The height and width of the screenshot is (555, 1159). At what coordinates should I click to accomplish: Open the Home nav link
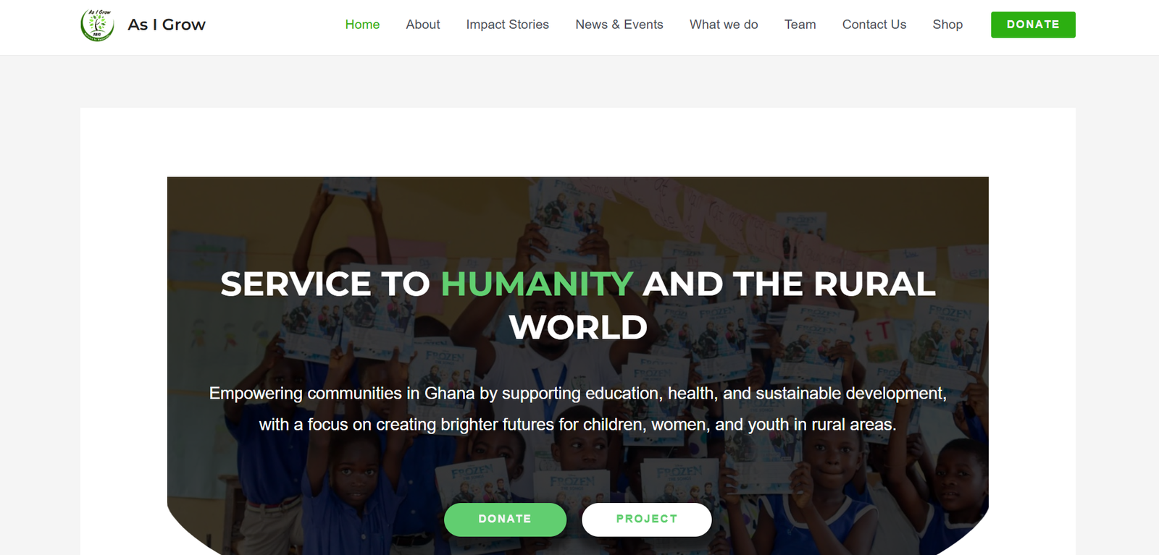[x=362, y=25]
